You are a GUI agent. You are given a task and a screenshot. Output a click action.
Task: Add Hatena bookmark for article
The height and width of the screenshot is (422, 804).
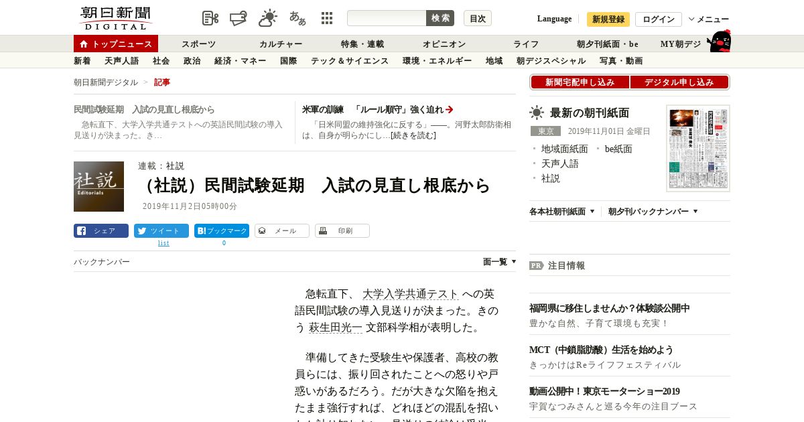point(222,231)
